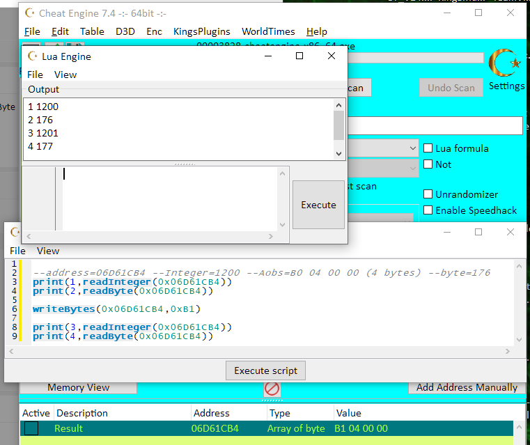Screen dimensions: 530x445
Task: Tick the Active box for the Result entry
Action: [x=31, y=429]
